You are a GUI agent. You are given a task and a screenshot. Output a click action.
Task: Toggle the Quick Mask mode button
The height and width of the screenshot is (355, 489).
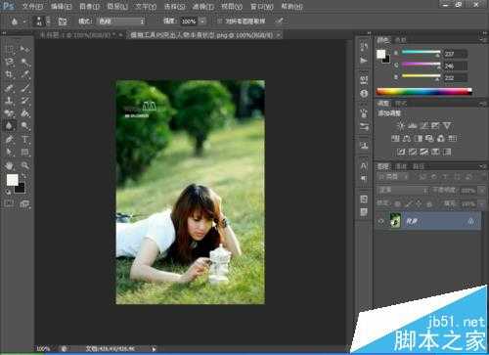point(9,203)
